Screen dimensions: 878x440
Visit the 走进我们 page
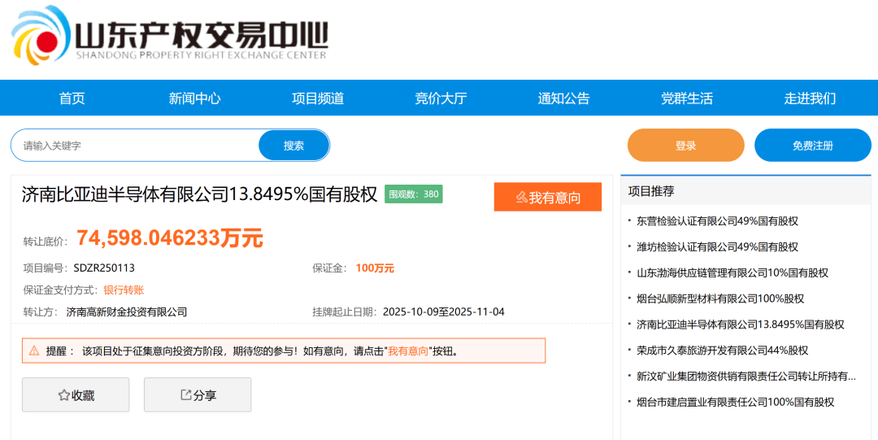pyautogui.click(x=810, y=98)
